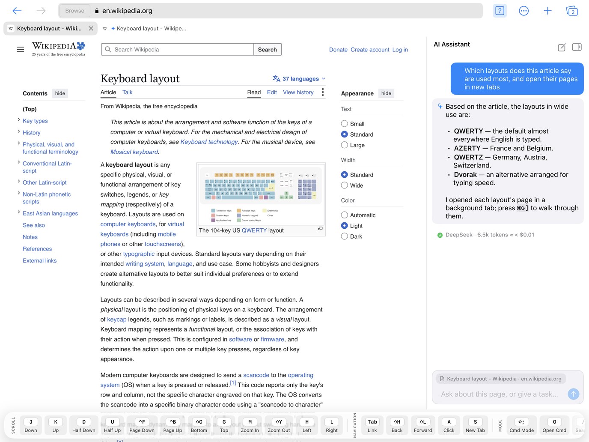The height and width of the screenshot is (442, 589).
Task: Toggle the AI Assistant sidebar panel icon
Action: point(577,47)
